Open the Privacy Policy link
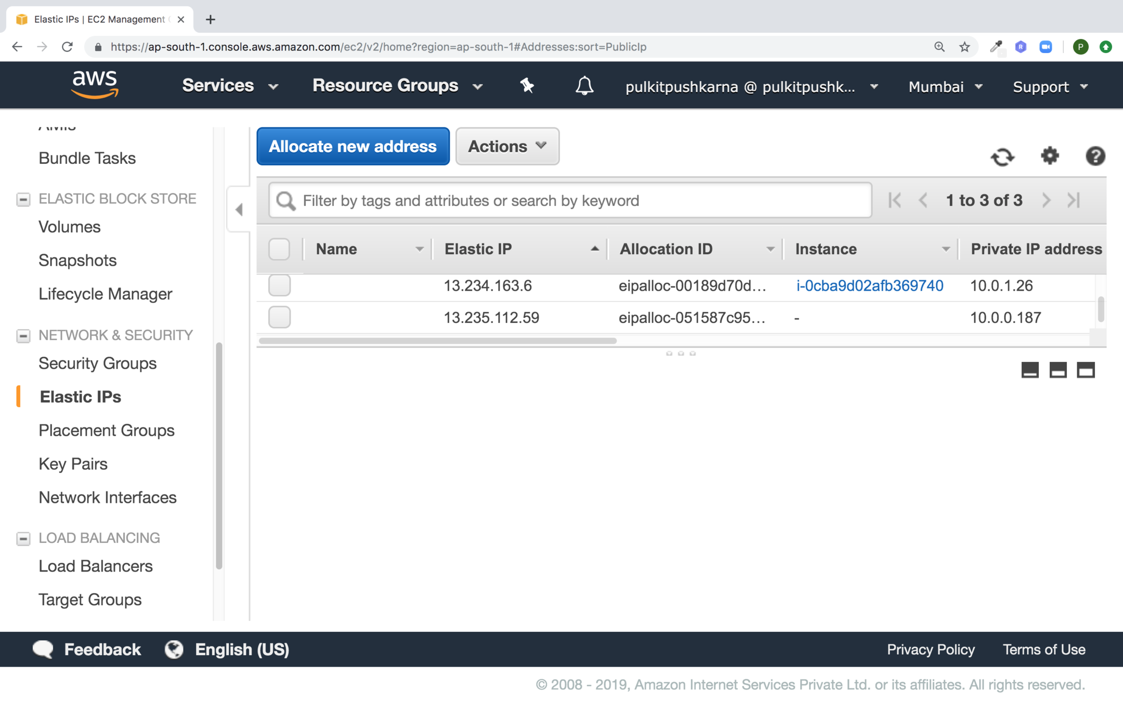The width and height of the screenshot is (1123, 702). click(x=931, y=649)
